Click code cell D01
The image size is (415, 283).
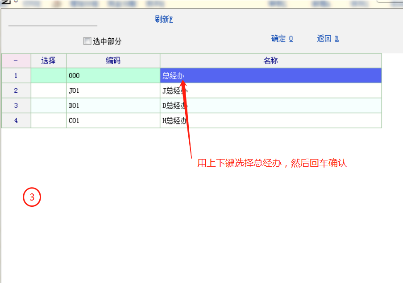[x=113, y=106]
